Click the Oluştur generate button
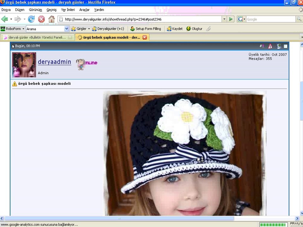The image size is (303, 227). point(194,29)
